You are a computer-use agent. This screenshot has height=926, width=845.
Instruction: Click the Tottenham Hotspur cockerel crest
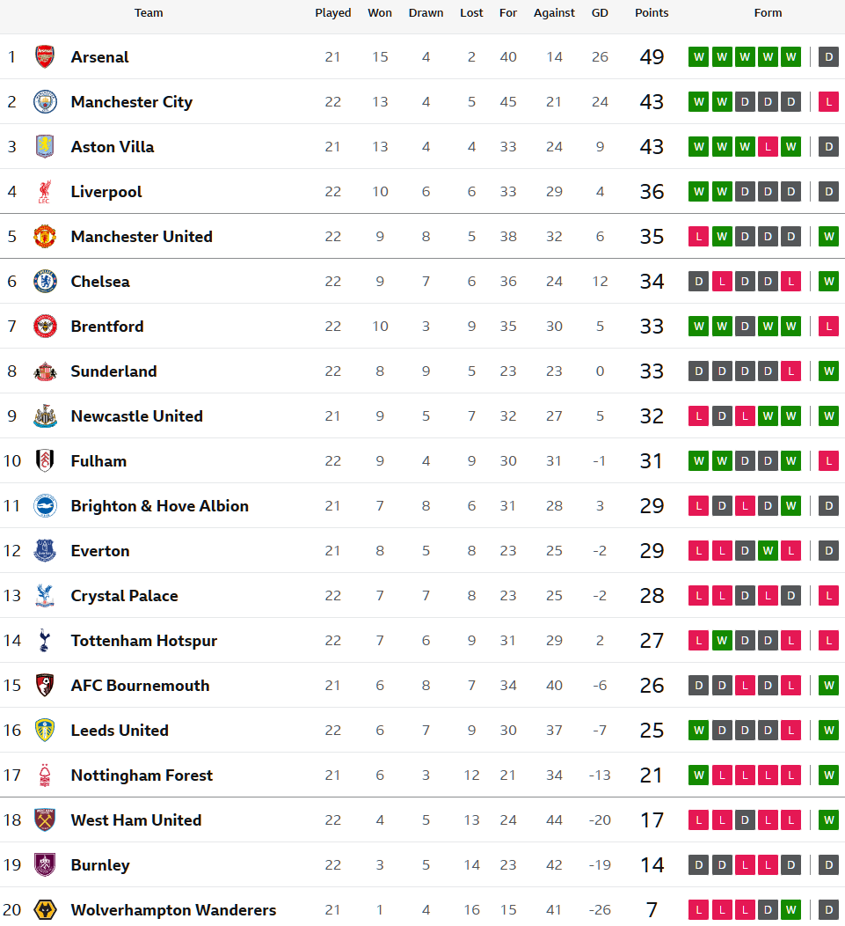coord(45,641)
